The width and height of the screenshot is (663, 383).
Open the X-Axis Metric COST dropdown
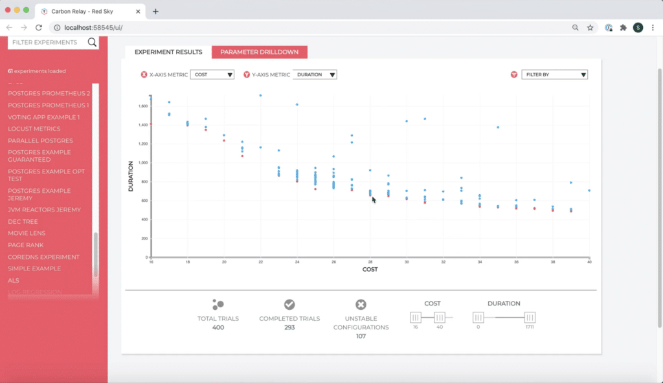pos(212,74)
